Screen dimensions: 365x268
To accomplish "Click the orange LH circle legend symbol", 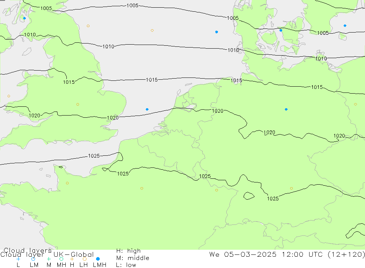I will [85, 259].
